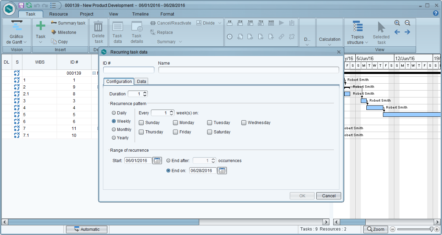Open Task details in the ribbon
Viewport: 442px width, 235px height.
(x=137, y=32)
